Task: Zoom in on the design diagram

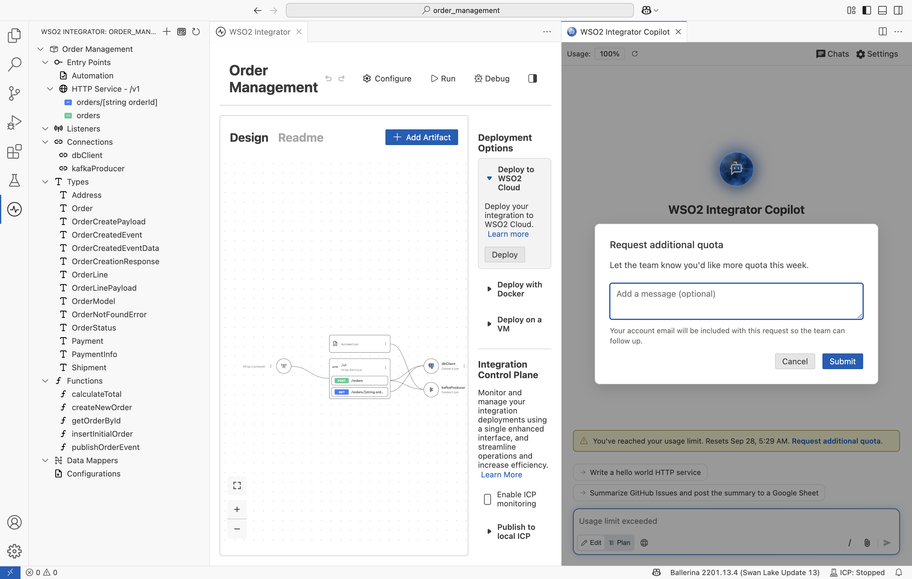Action: pyautogui.click(x=237, y=509)
